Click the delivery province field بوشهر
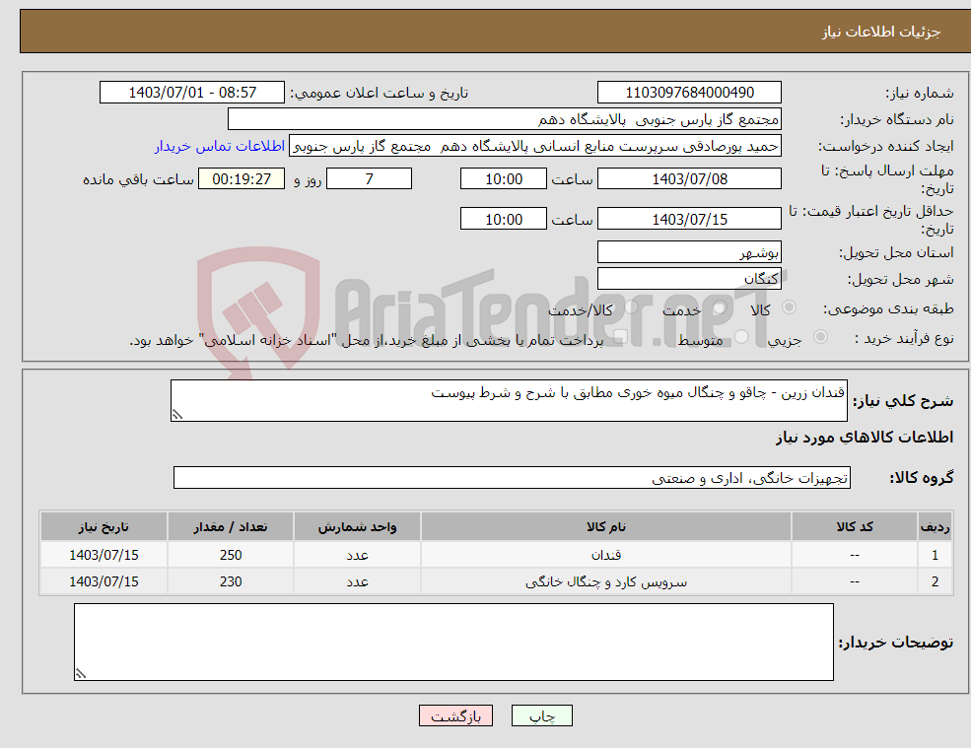 (x=689, y=252)
